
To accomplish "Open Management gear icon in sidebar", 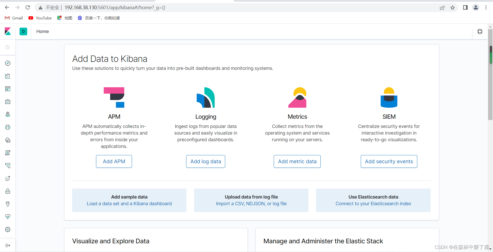I will click(x=8, y=229).
